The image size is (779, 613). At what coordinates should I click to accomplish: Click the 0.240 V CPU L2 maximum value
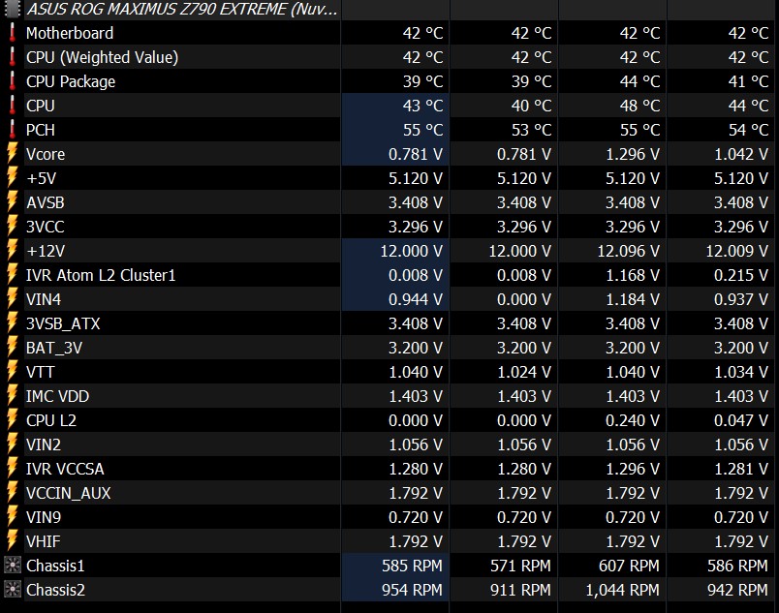point(633,421)
